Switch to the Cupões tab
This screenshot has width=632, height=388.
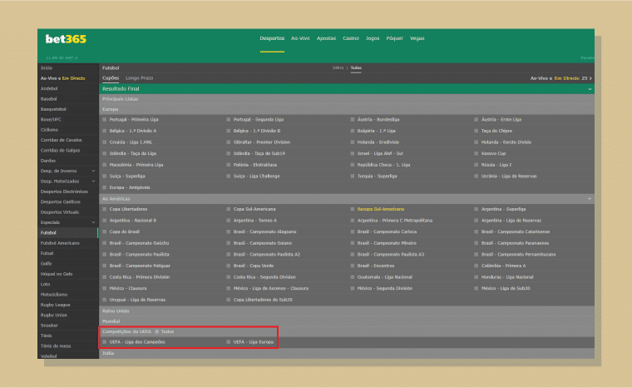(x=111, y=78)
